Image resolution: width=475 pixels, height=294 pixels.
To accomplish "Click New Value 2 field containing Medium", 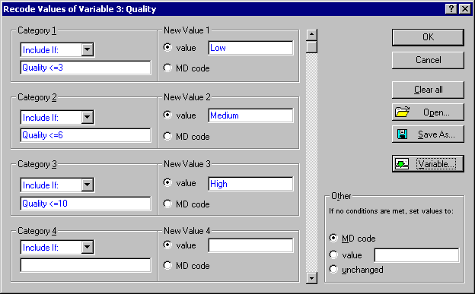I will click(251, 115).
